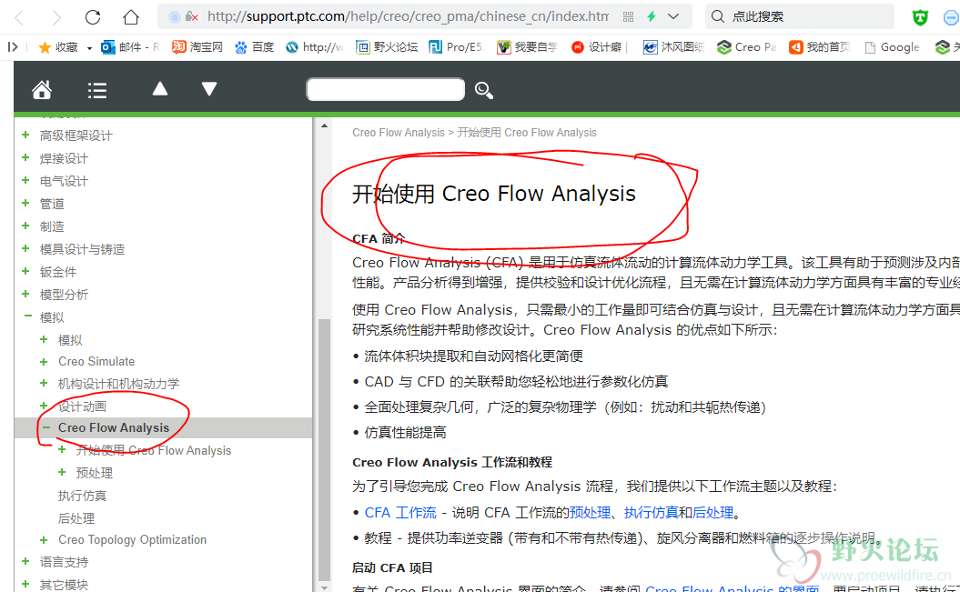The height and width of the screenshot is (592, 960).
Task: Click the help center home icon
Action: pos(42,90)
